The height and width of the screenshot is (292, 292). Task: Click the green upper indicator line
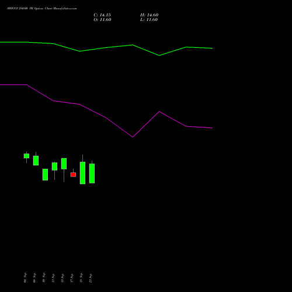coord(106,47)
